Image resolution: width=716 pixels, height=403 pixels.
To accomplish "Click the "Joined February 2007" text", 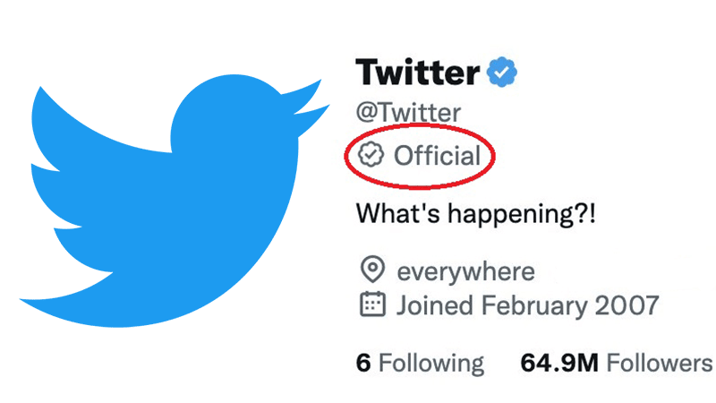I will [x=527, y=305].
